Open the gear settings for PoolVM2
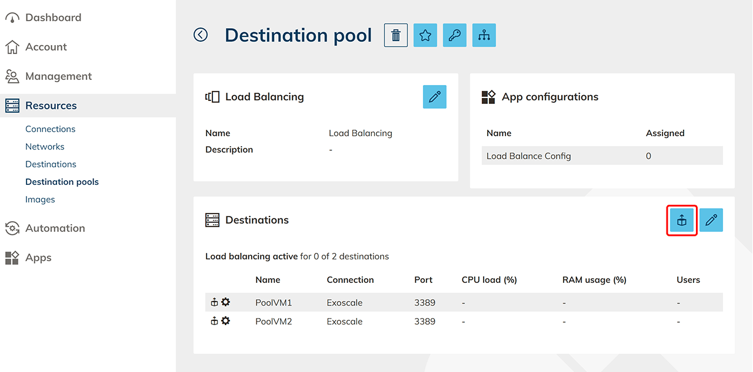 pyautogui.click(x=226, y=321)
